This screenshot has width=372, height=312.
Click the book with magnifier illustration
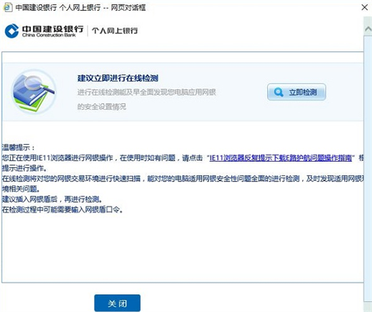click(34, 91)
